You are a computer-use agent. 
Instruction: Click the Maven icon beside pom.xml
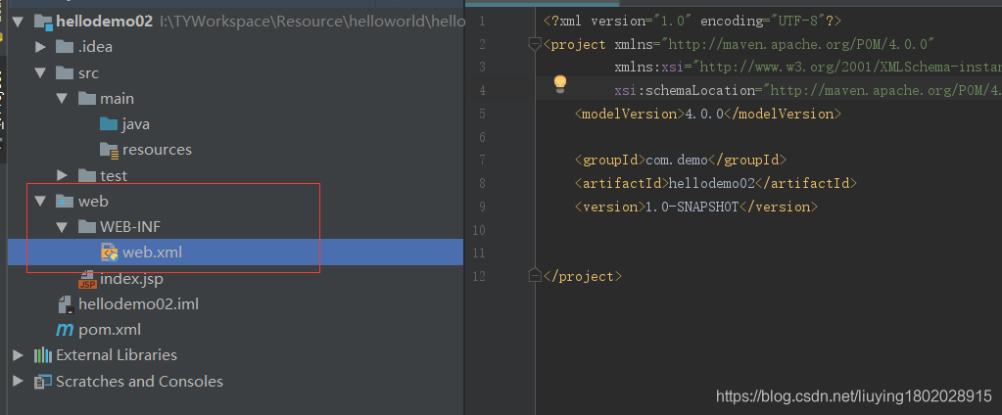[65, 330]
